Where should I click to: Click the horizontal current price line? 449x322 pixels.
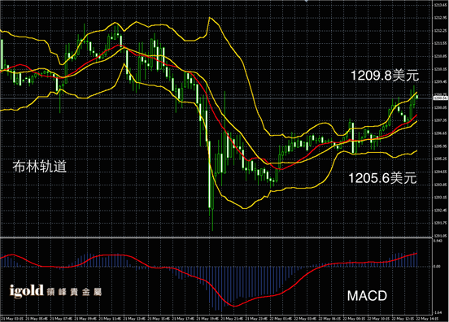pyautogui.click(x=216, y=98)
